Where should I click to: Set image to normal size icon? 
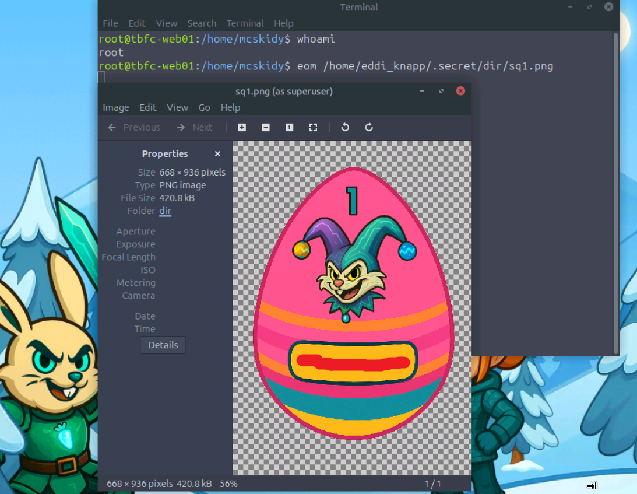coord(289,128)
